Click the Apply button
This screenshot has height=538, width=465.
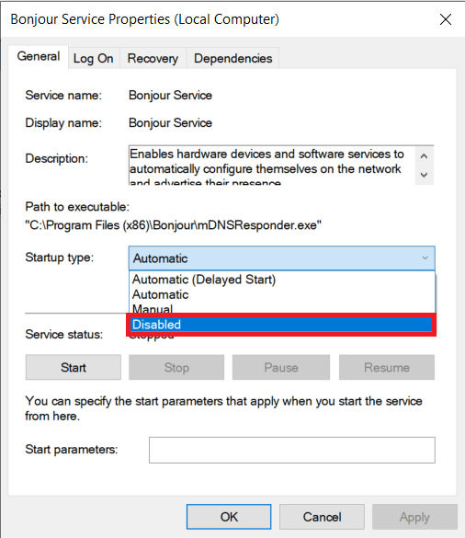click(414, 517)
